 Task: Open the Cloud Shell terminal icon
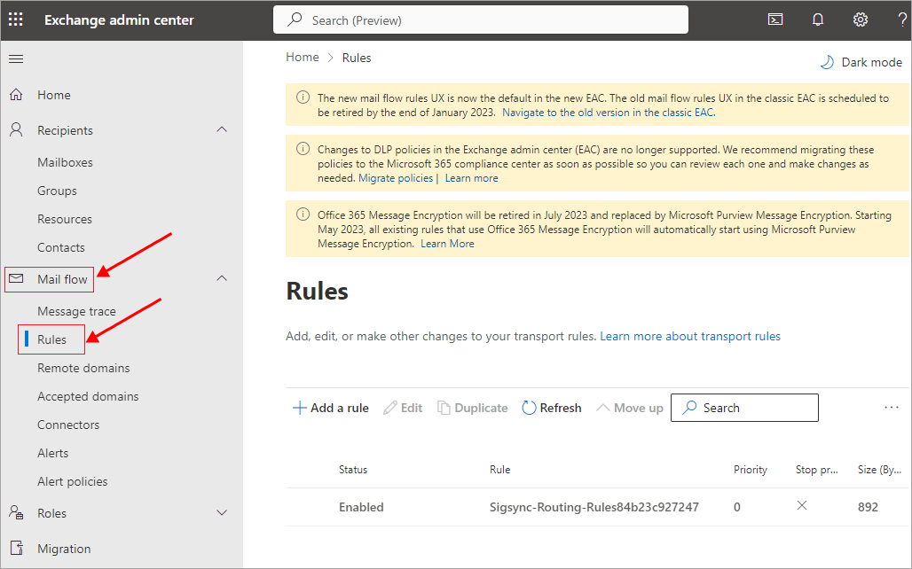775,19
